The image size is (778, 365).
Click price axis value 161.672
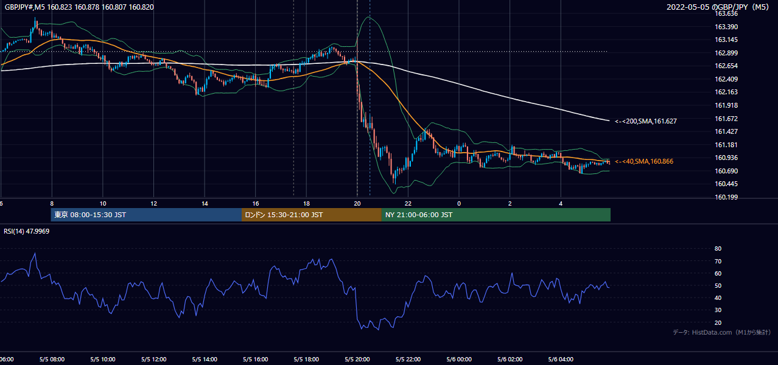pos(726,119)
